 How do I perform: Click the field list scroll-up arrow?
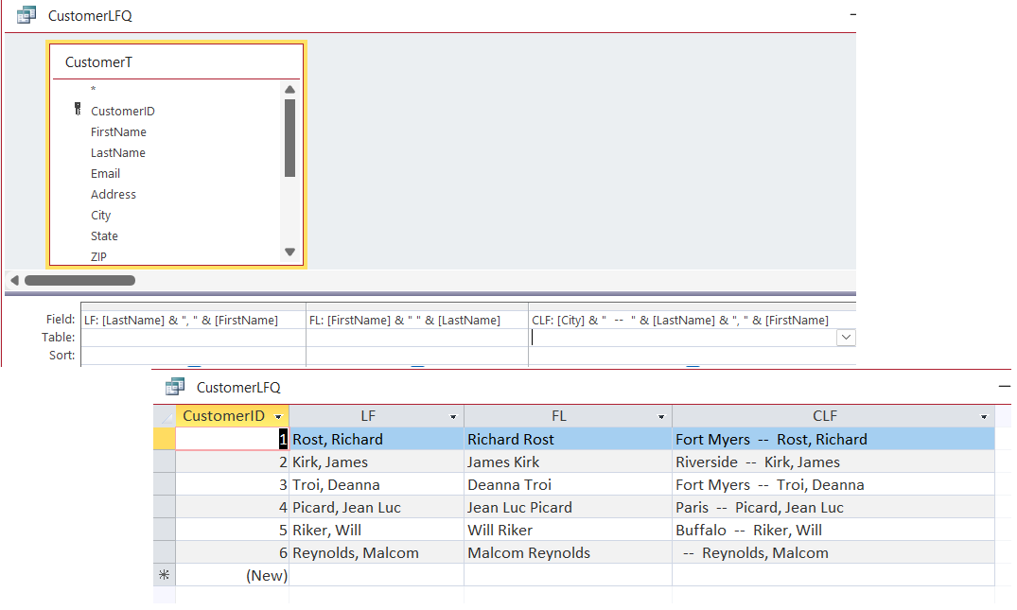coord(289,89)
